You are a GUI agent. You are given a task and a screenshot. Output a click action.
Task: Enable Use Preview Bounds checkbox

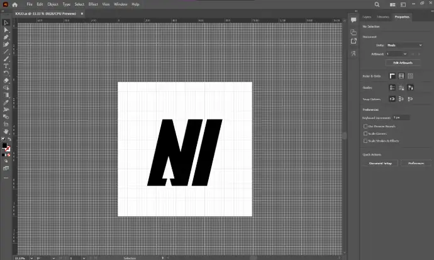pos(365,127)
